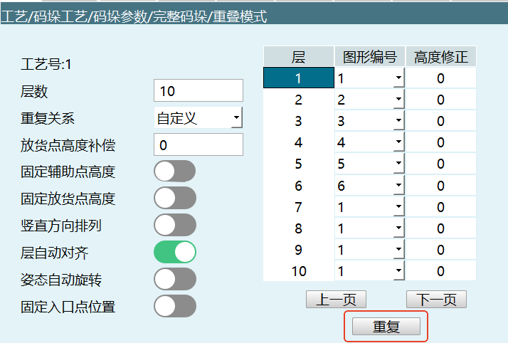Edit 放货点高度补偿 input field

click(x=199, y=145)
